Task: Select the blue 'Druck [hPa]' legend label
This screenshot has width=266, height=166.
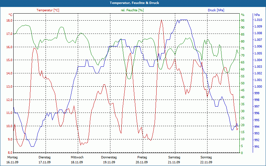Action: tap(216, 10)
